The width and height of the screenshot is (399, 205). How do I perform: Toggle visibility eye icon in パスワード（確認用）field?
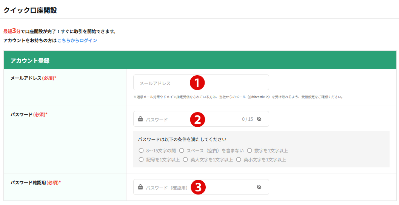coord(259,187)
